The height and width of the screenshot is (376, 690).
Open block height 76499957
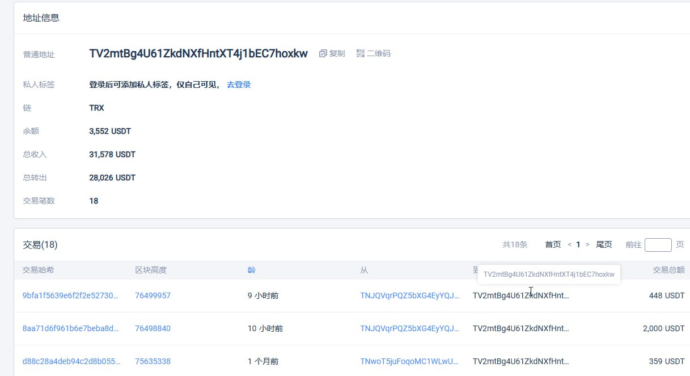(x=153, y=295)
